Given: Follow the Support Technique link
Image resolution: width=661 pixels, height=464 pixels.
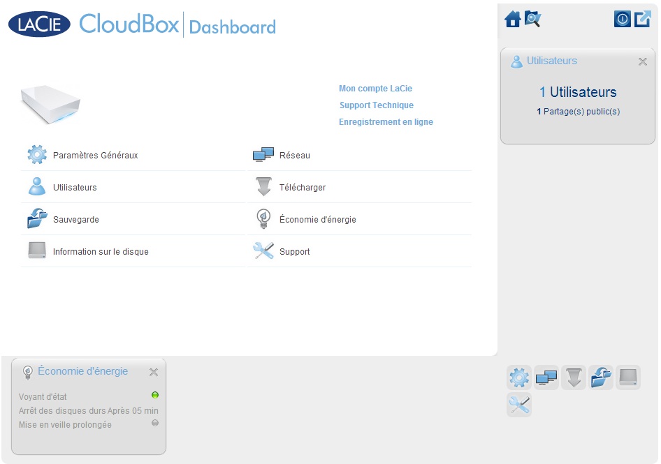Looking at the screenshot, I should pos(377,105).
